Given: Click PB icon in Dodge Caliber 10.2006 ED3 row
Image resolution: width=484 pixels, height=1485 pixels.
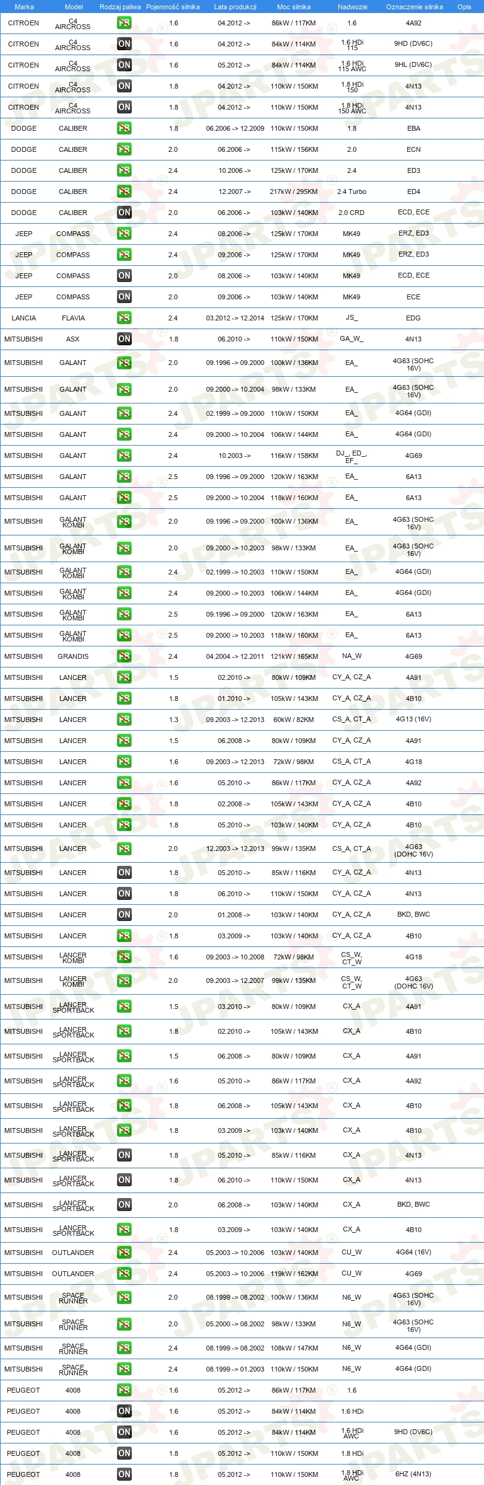Looking at the screenshot, I should [124, 170].
